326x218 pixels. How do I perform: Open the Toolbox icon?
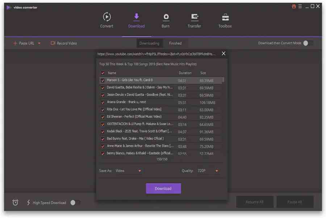(225, 17)
